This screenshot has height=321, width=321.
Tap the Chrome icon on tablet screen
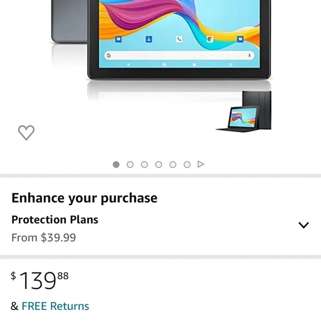pos(210,39)
